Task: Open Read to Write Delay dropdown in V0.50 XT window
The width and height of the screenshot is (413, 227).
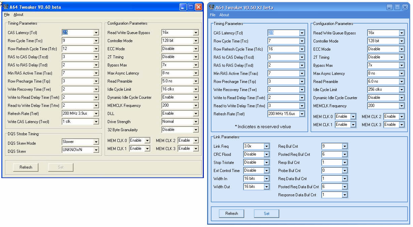Action: pyautogui.click(x=302, y=106)
